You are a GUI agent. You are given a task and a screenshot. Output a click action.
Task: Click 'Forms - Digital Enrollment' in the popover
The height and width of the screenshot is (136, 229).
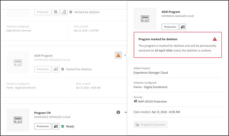[151, 87]
